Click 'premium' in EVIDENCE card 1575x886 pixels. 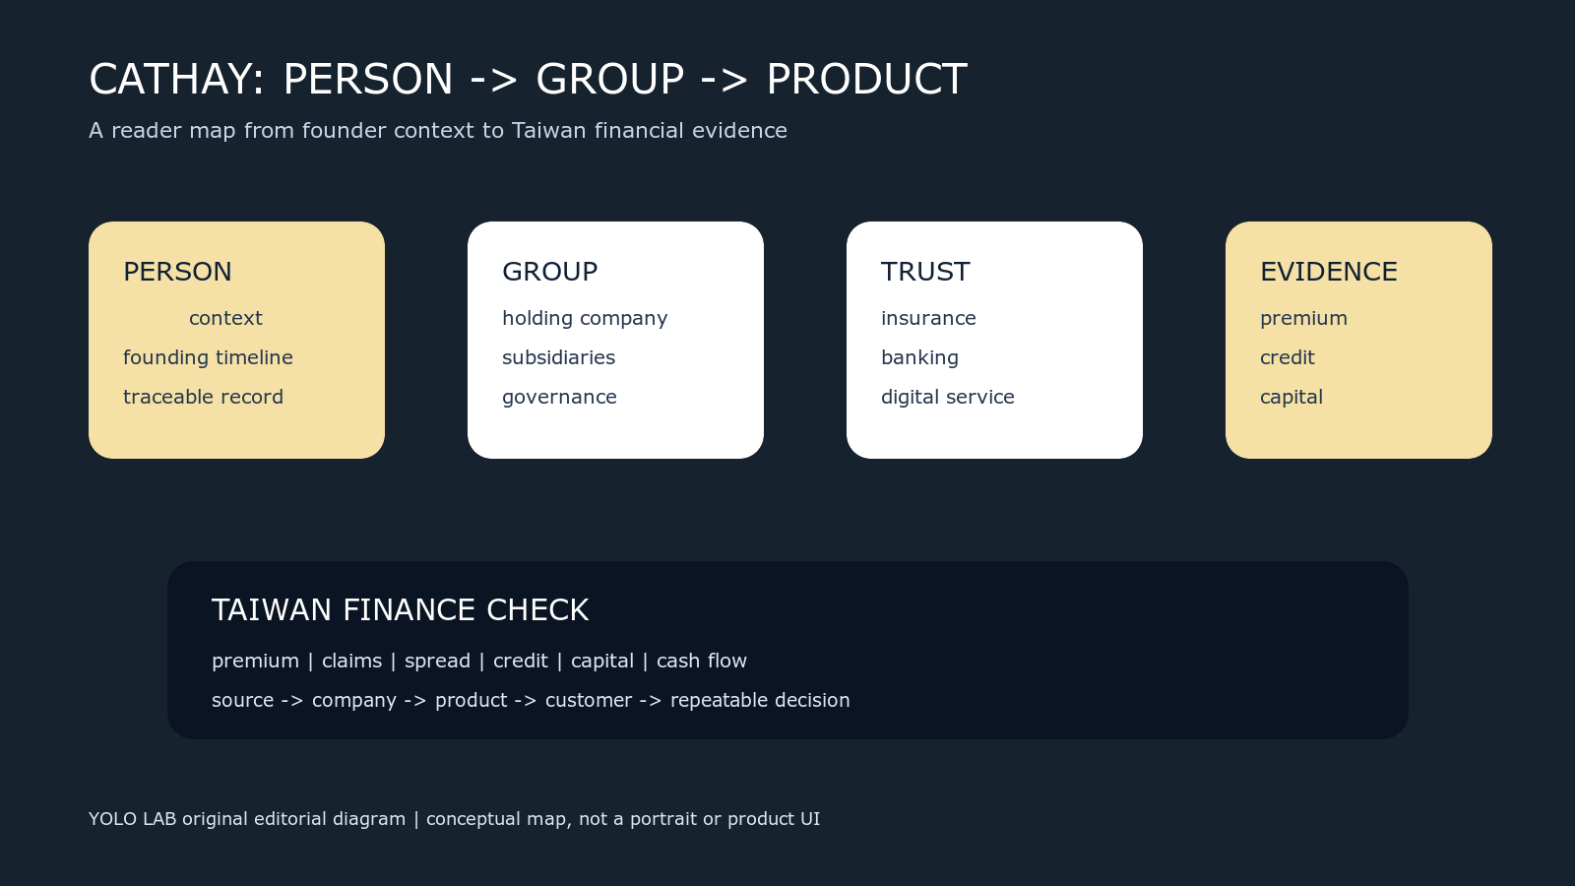[1303, 319]
